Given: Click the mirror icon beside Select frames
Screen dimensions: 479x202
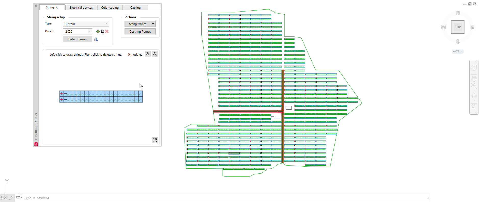Looking at the screenshot, I should click(x=96, y=39).
